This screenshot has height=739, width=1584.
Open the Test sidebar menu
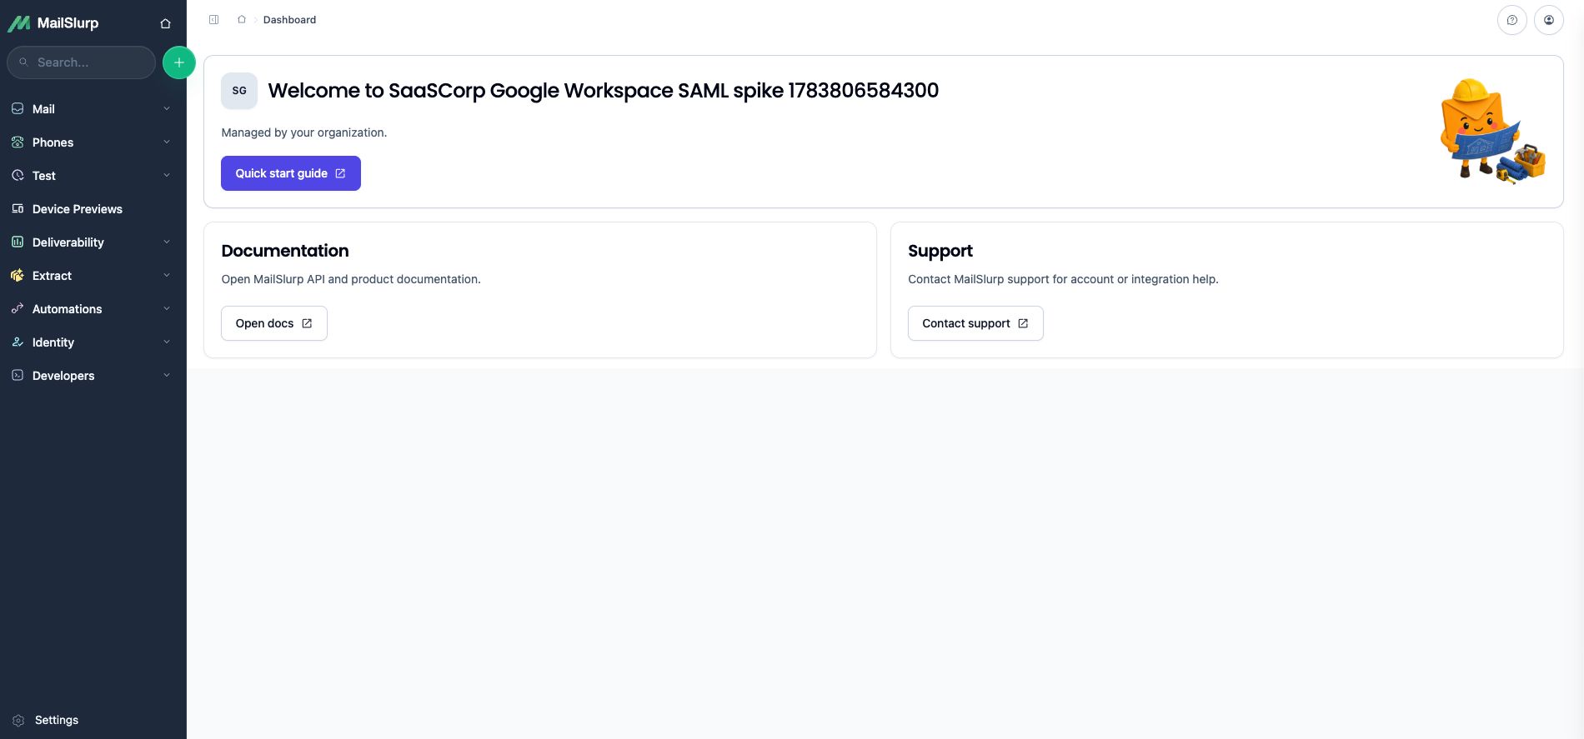point(93,176)
